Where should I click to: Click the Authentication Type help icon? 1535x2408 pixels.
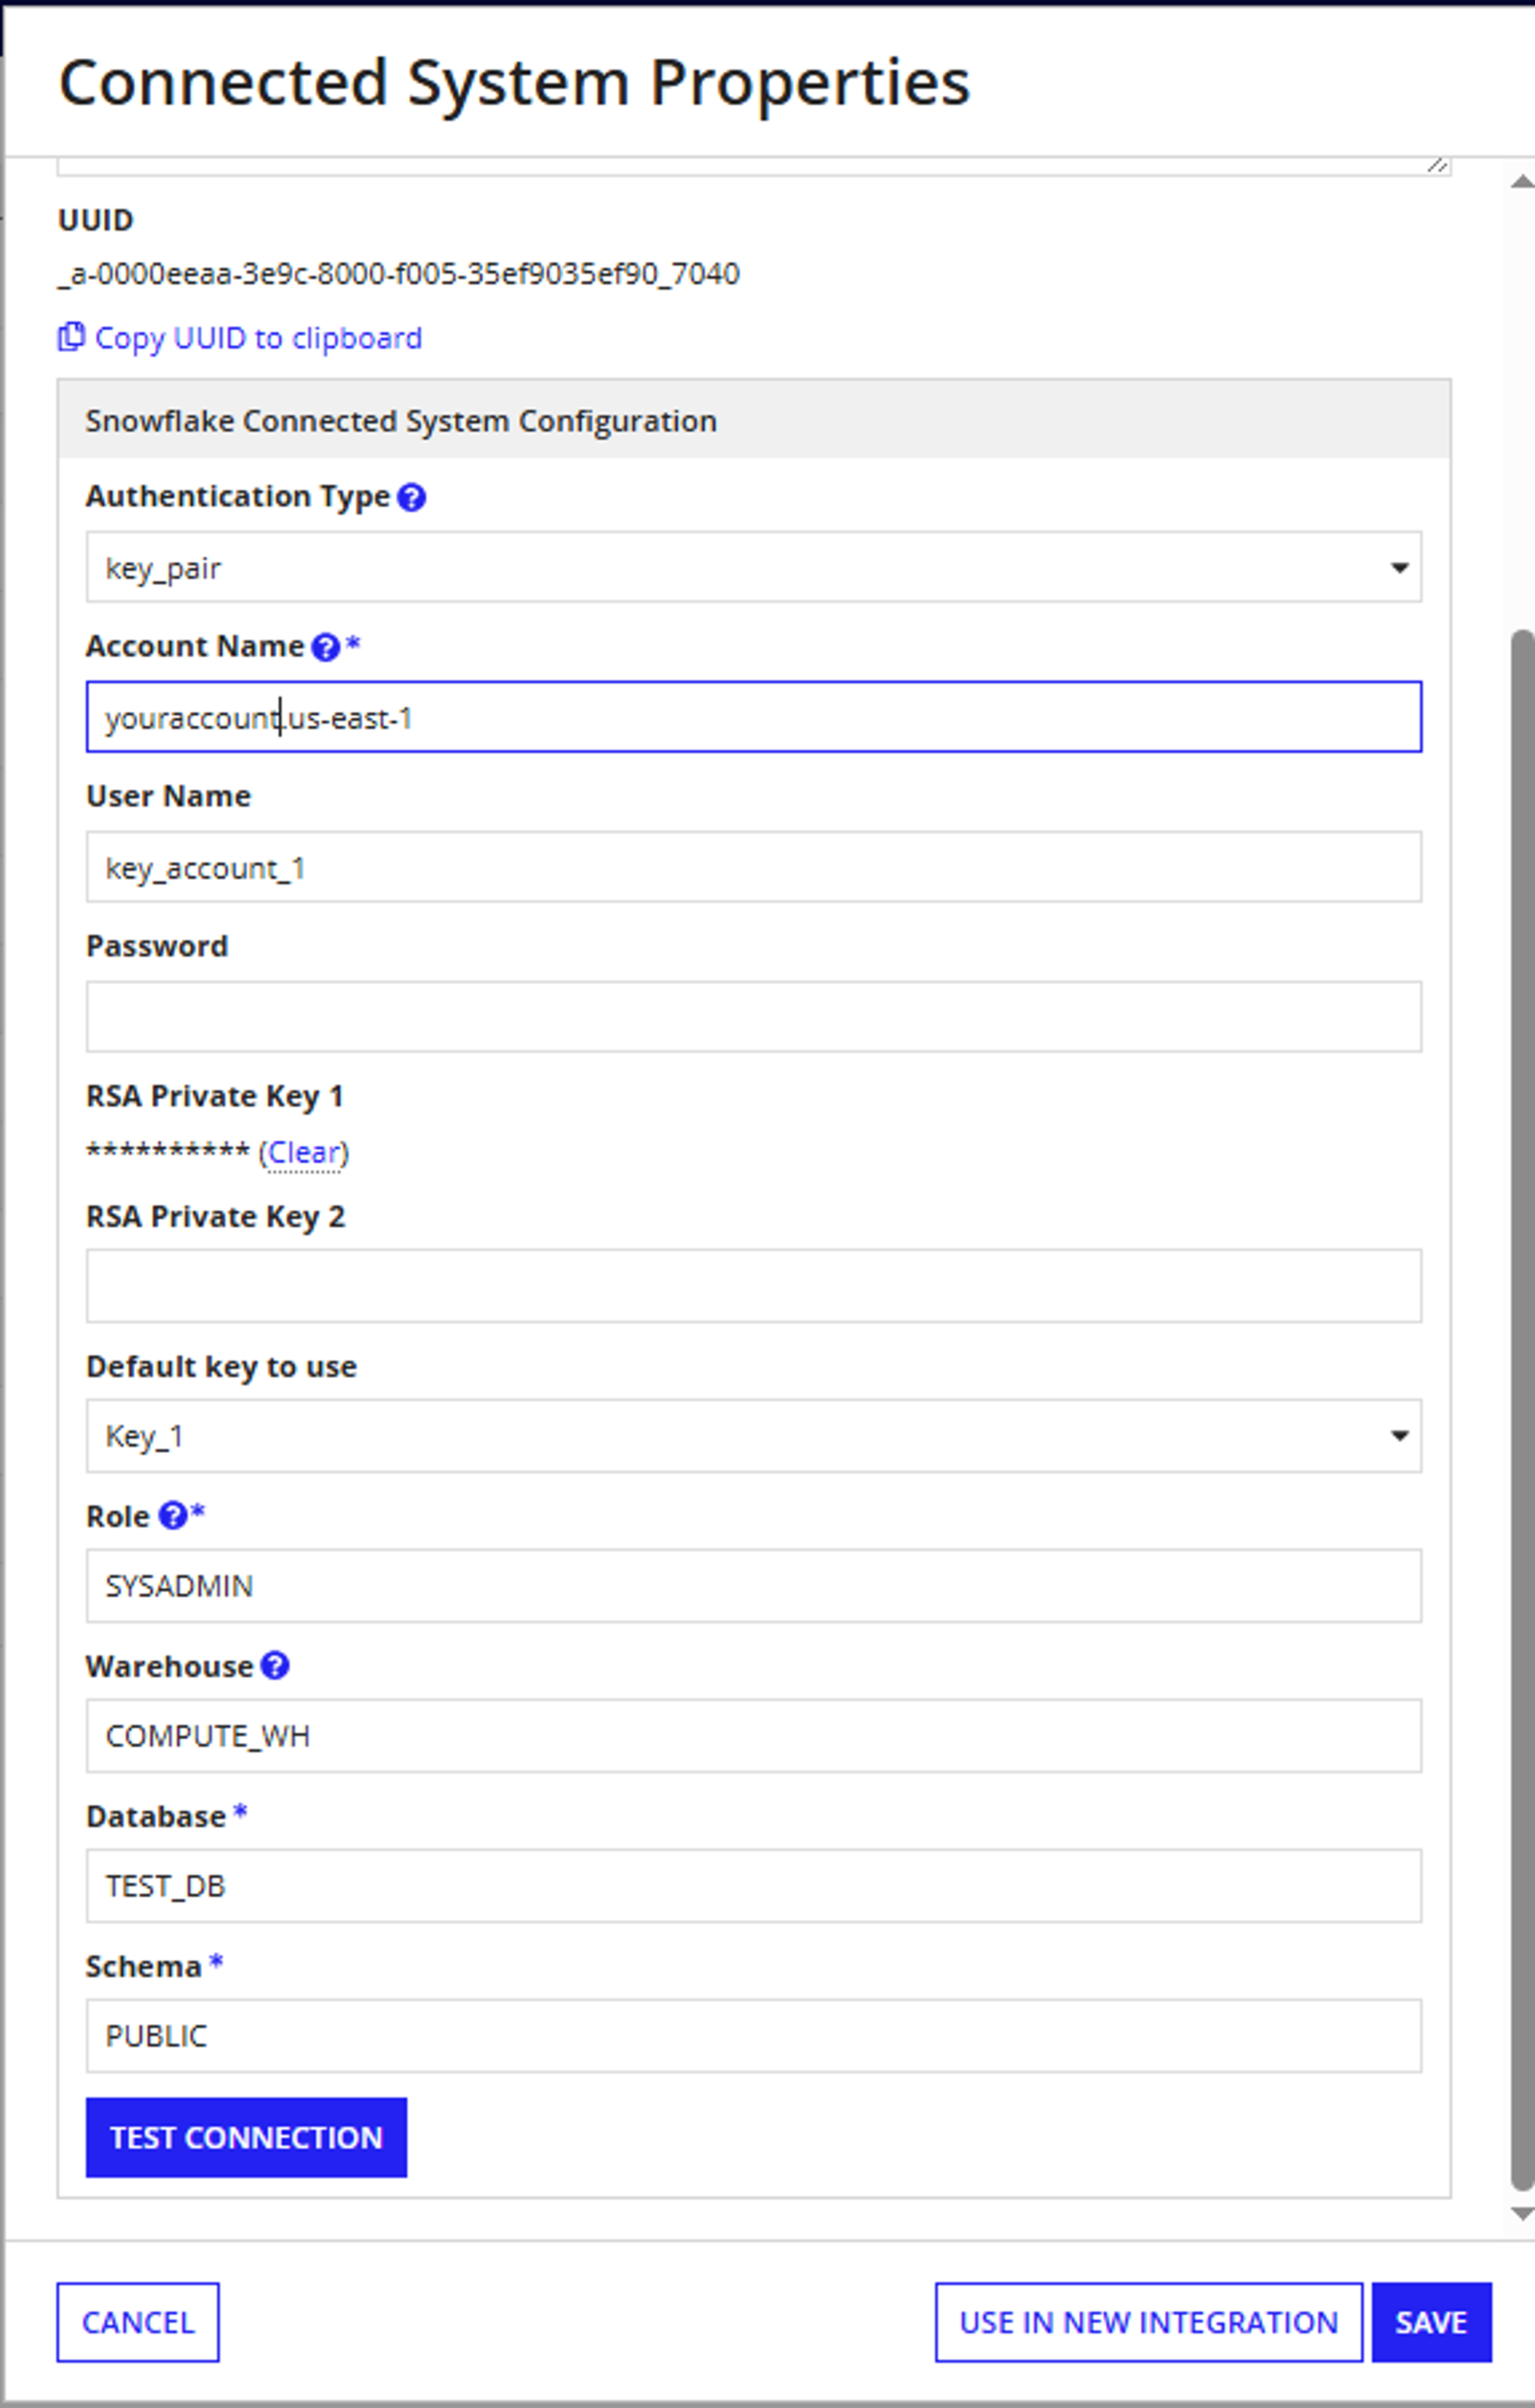pos(411,497)
